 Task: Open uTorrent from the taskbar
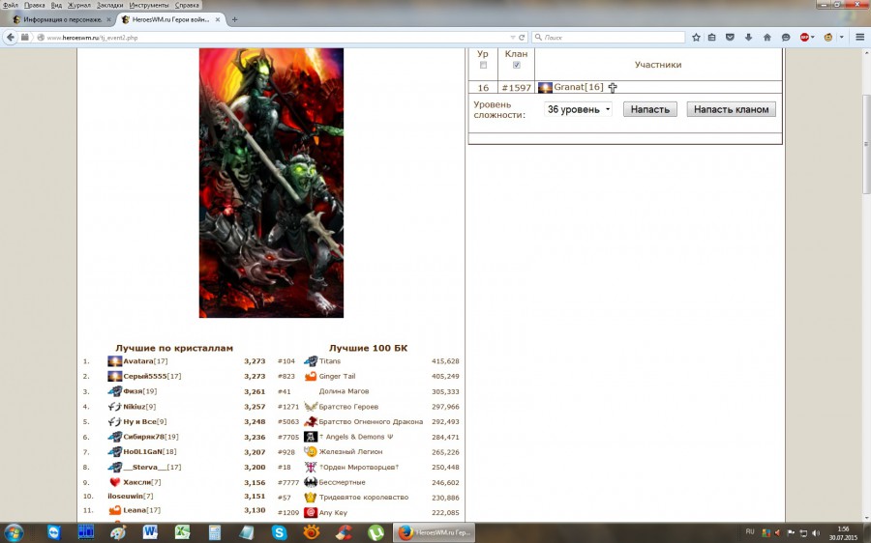tap(376, 533)
